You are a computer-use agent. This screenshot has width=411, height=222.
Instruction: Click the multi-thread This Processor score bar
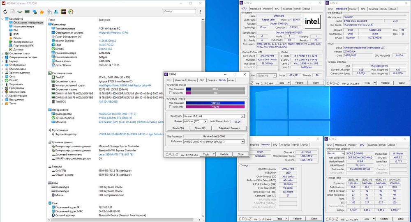click(x=215, y=103)
